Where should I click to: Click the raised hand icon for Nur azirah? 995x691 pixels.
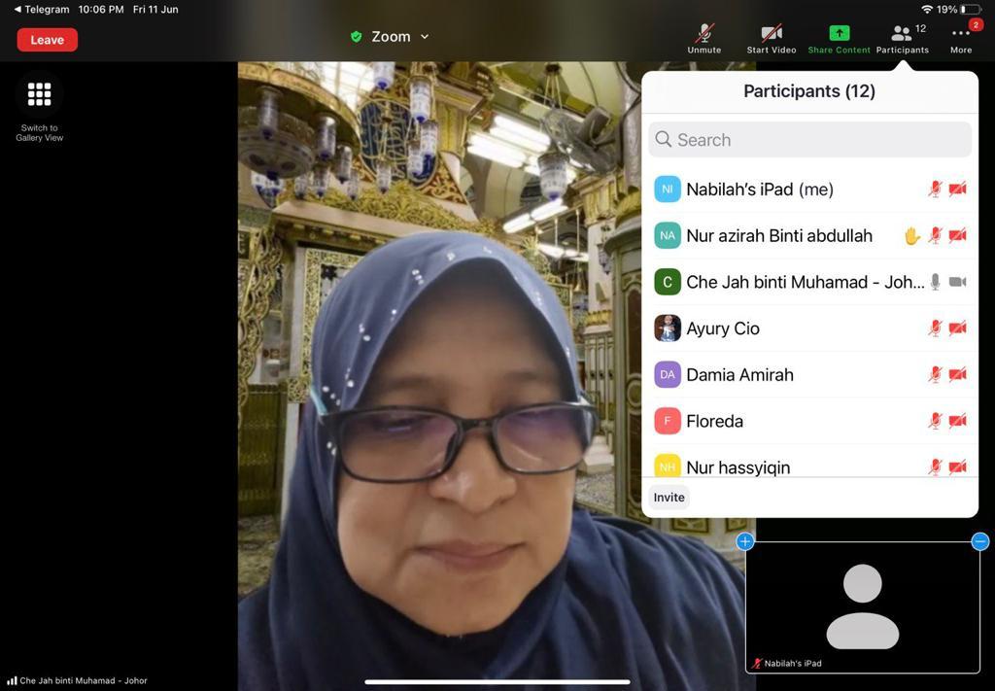coord(911,235)
